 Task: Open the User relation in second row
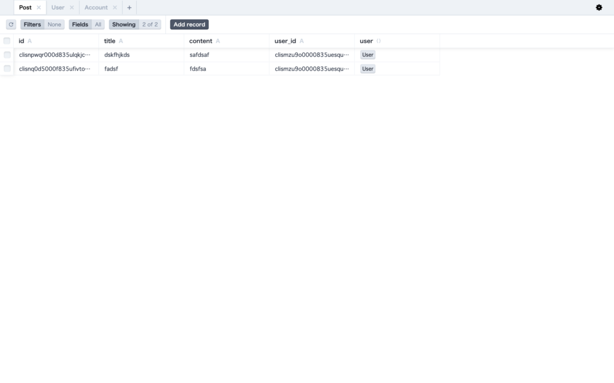[x=368, y=69]
